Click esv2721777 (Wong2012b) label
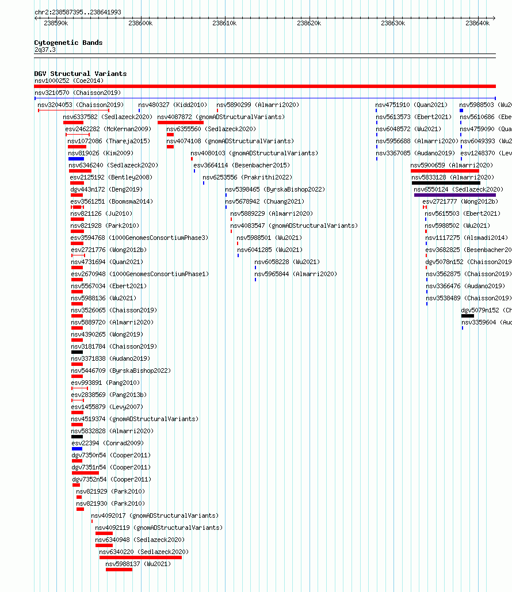The height and width of the screenshot is (592, 512). (460, 201)
